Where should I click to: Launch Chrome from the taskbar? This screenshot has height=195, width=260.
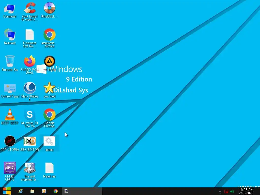coord(56,191)
